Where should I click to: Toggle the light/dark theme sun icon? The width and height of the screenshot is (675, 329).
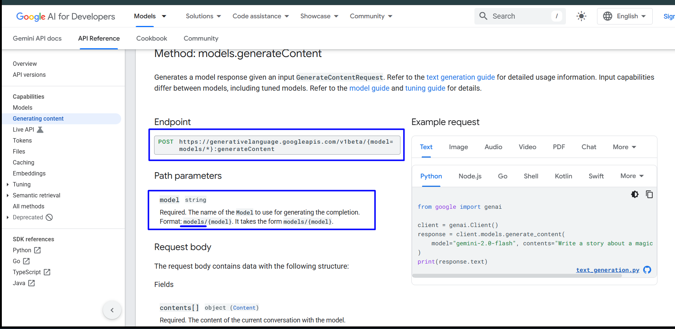[x=581, y=16]
